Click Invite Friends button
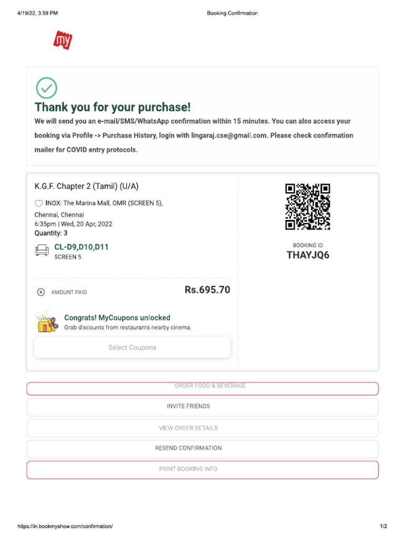Screen dimensions: 404x539 pyautogui.click(x=203, y=407)
